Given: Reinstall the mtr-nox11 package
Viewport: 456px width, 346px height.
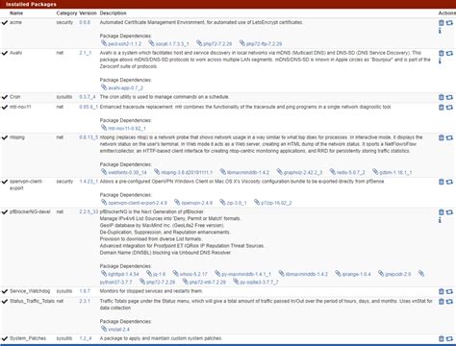Looking at the screenshot, I should point(449,108).
